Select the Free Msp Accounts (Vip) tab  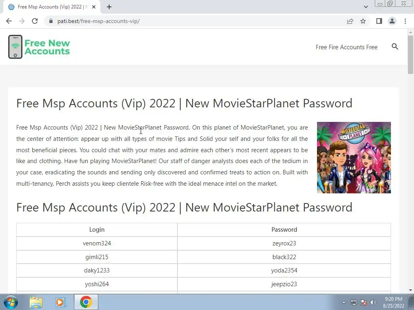[x=51, y=7]
